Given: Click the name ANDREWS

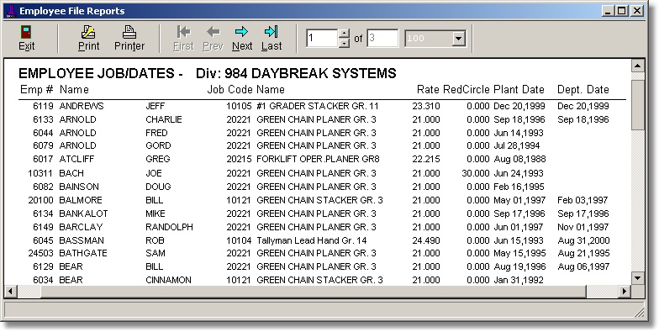Looking at the screenshot, I should [82, 106].
